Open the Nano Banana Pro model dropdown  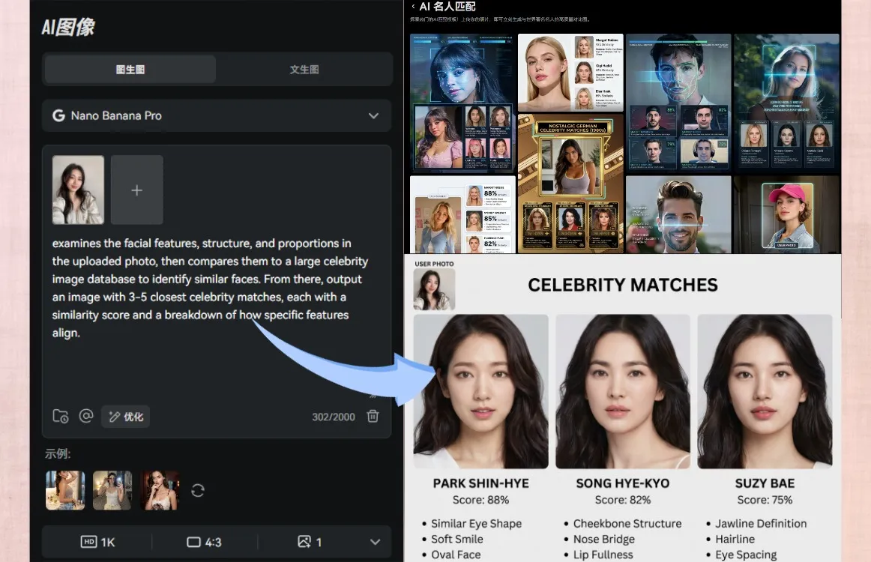(217, 115)
